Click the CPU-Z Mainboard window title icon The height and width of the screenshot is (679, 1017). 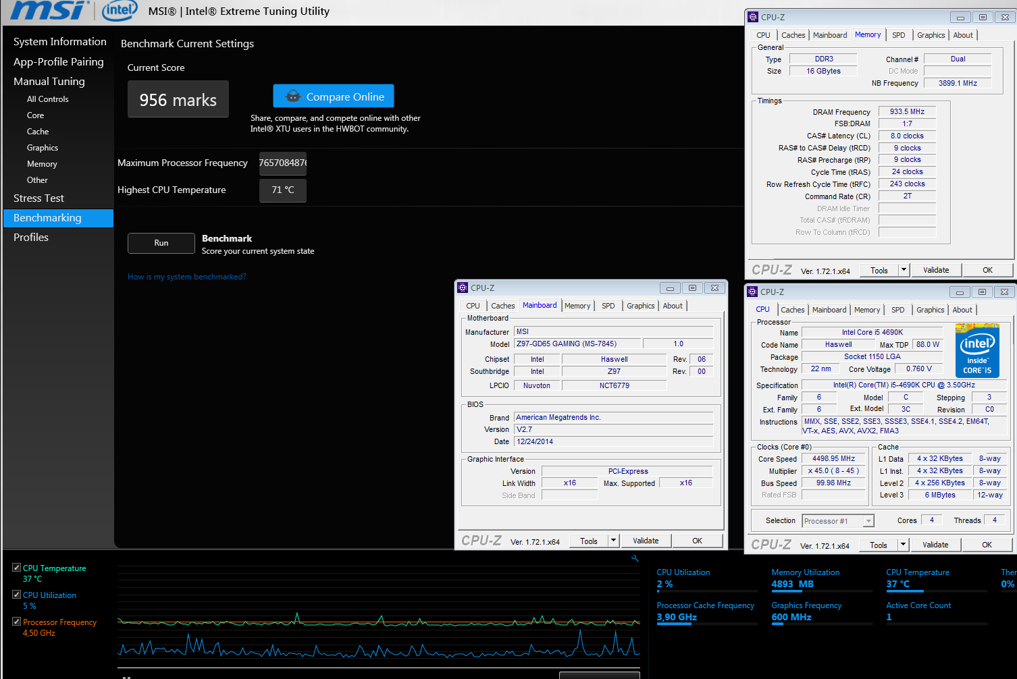click(x=463, y=288)
